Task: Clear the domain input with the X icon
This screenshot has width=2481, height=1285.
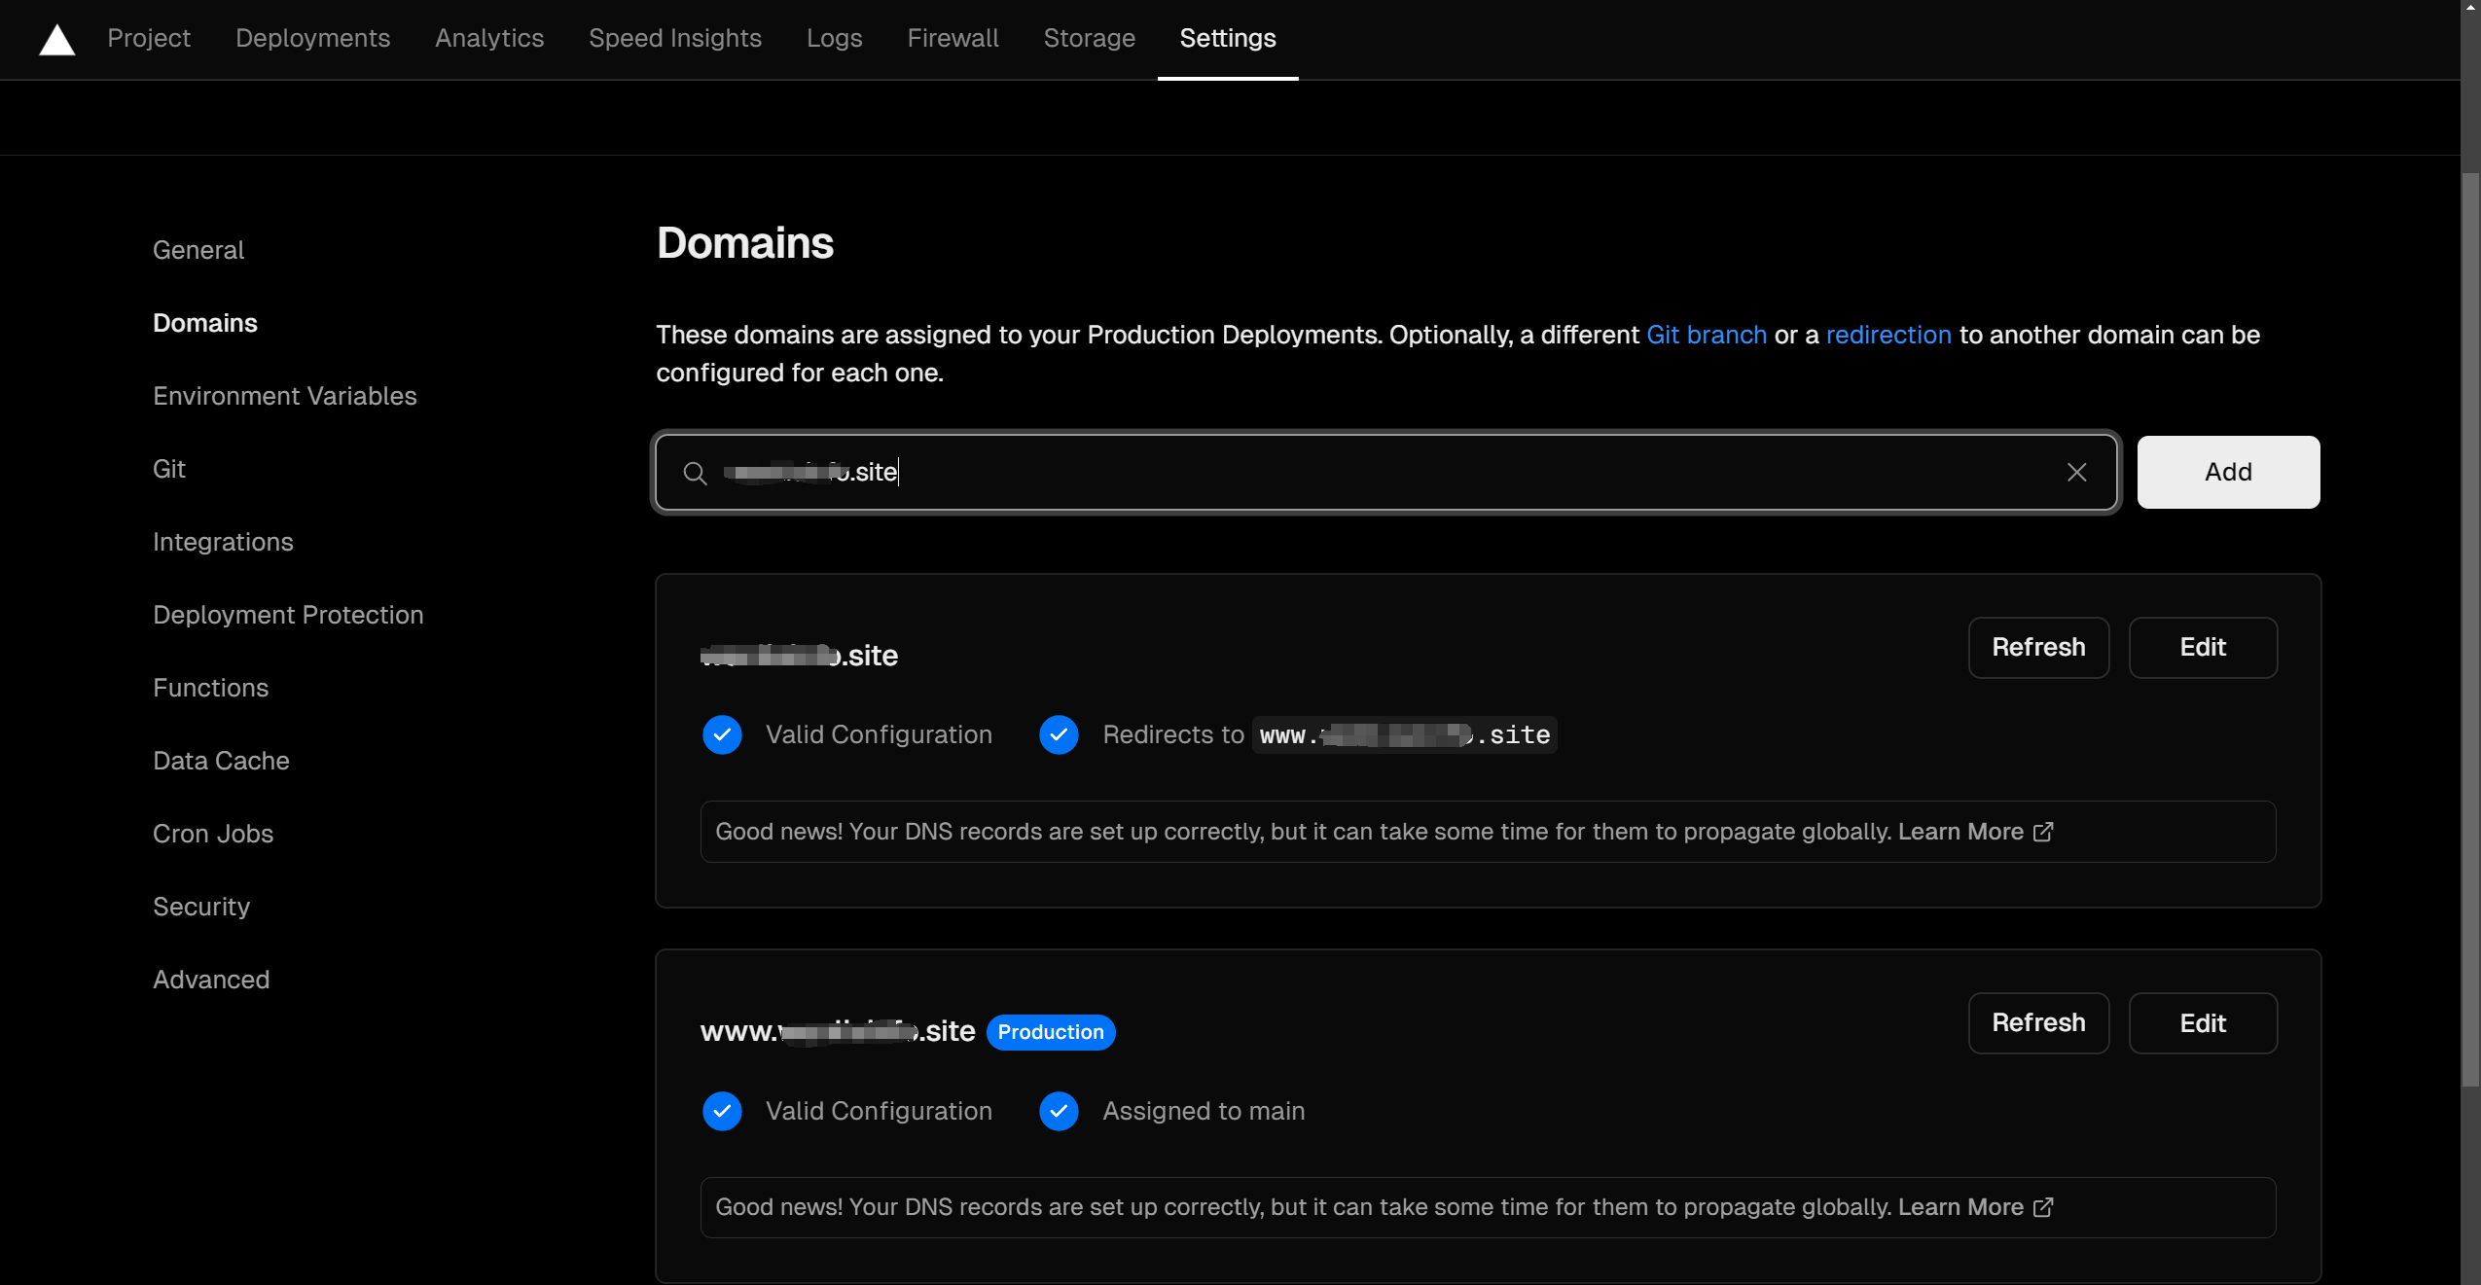Action: (x=2076, y=472)
